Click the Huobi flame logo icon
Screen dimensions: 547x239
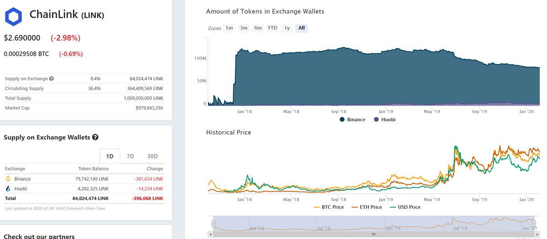[8, 188]
